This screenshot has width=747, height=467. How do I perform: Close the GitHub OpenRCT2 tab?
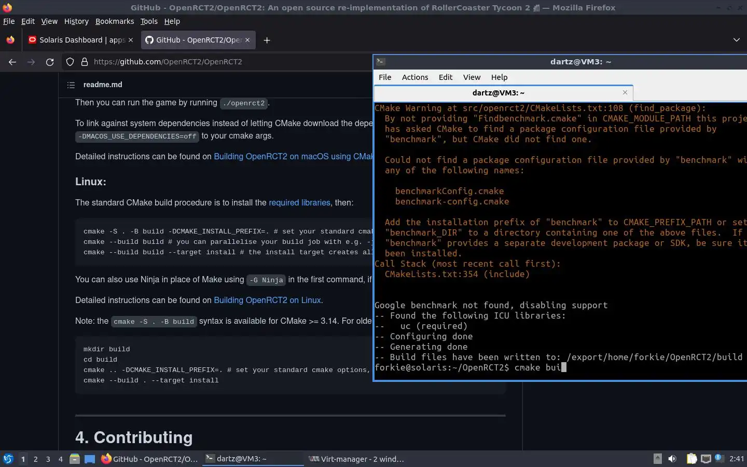pyautogui.click(x=247, y=40)
